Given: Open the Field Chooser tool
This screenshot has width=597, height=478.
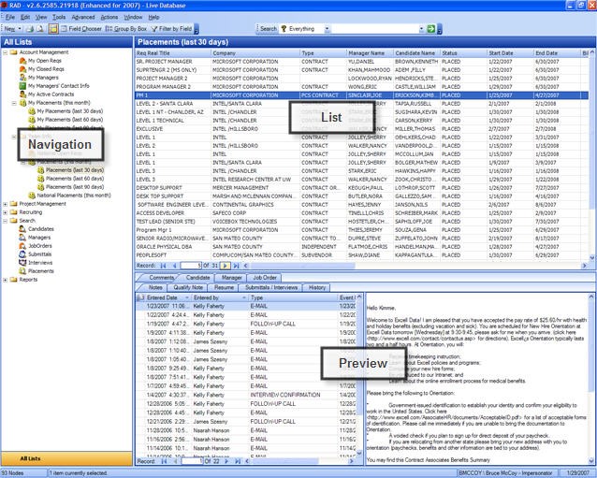Looking at the screenshot, I should point(81,29).
